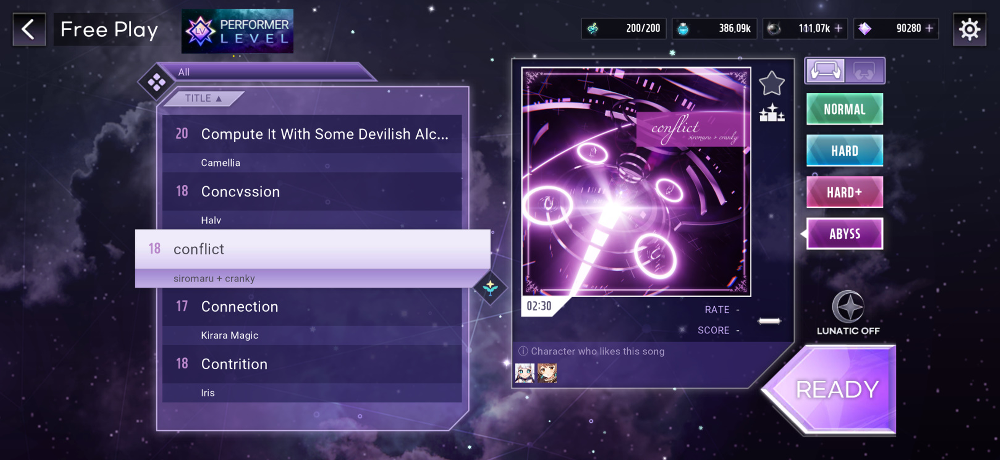Mark conflict as favorite with the star
Image resolution: width=1000 pixels, height=460 pixels.
(x=771, y=83)
